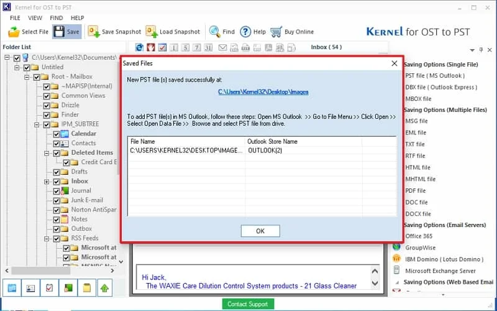Click preview pane scroll up arrow

375,271
